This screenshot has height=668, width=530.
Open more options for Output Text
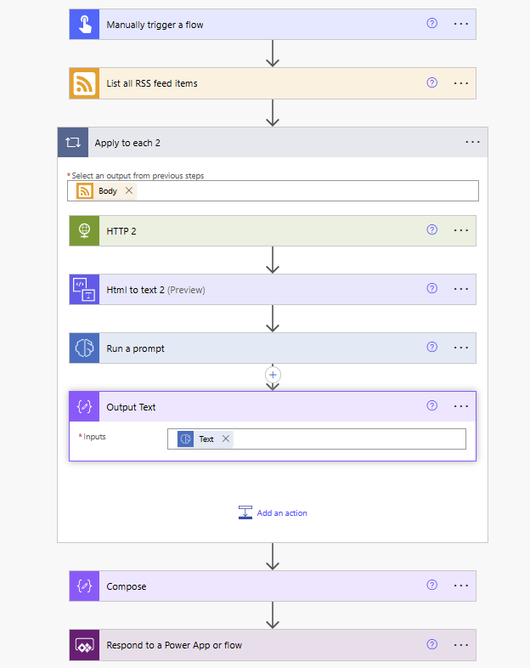(460, 406)
